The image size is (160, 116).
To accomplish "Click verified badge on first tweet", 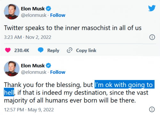I will pos(48,9).
